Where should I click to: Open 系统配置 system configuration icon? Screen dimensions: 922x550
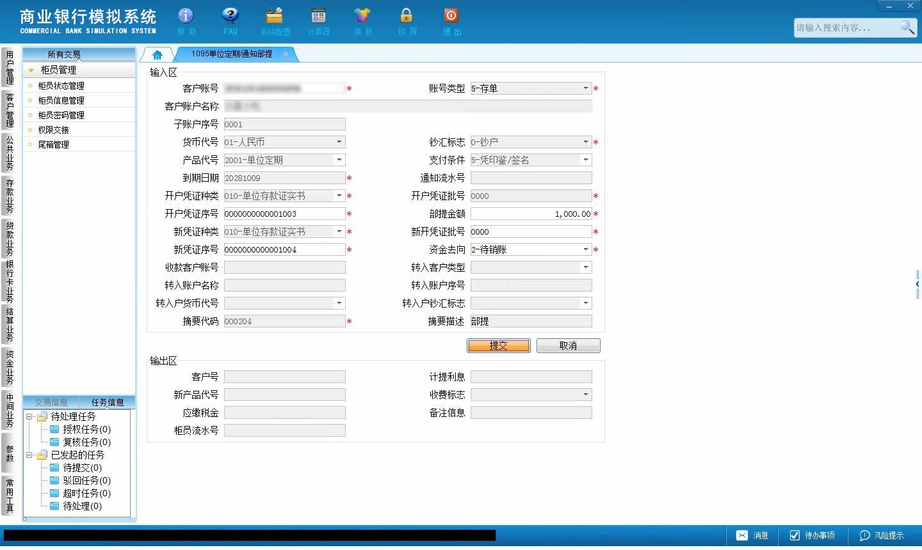[x=275, y=21]
